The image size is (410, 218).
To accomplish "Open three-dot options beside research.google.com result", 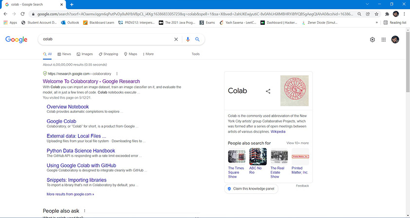I will pos(117,73).
